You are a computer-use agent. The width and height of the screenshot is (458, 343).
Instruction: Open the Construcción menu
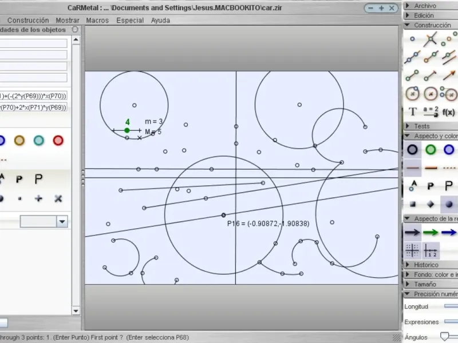click(x=28, y=21)
